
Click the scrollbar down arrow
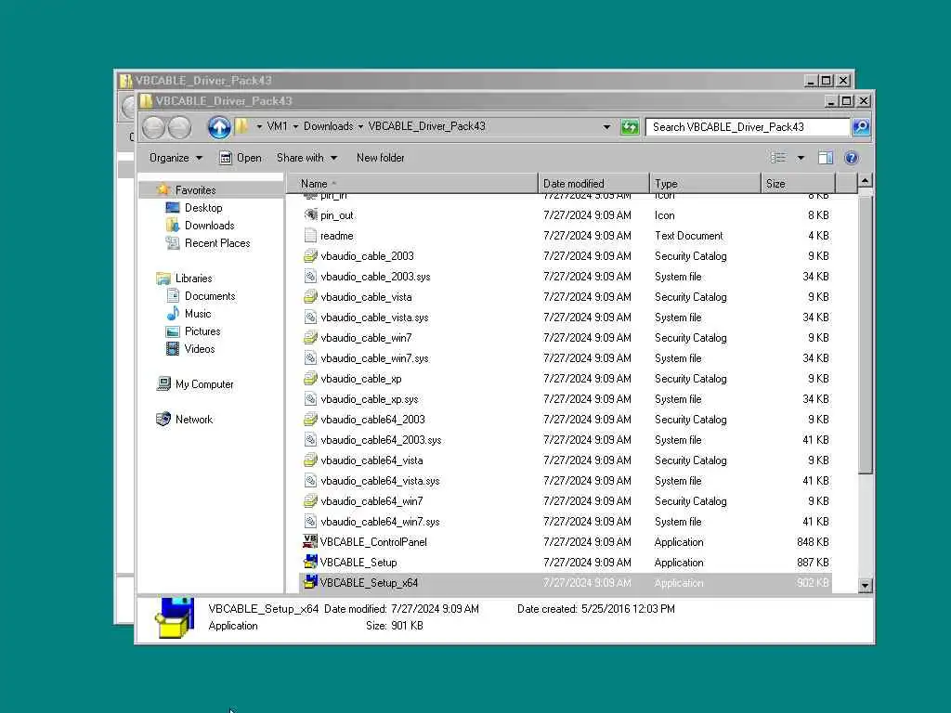click(x=865, y=585)
